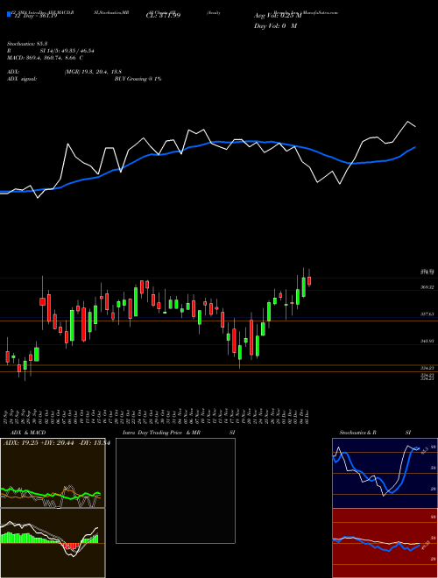Screen dimensions: 438x578
Task: Select the 'MACD: 369.4, 369.74, 8.66' line
Action: tap(42, 58)
